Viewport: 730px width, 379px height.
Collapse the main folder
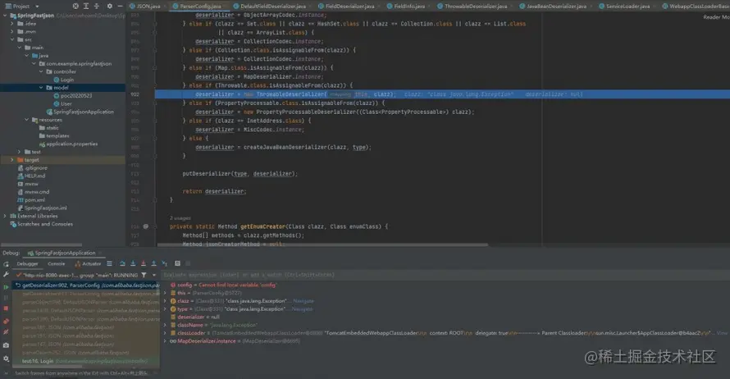tap(20, 48)
